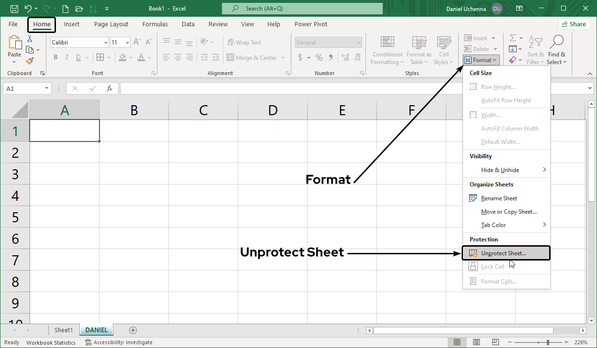Select Rename Sheet from Format menu
The image size is (597, 348).
point(499,198)
